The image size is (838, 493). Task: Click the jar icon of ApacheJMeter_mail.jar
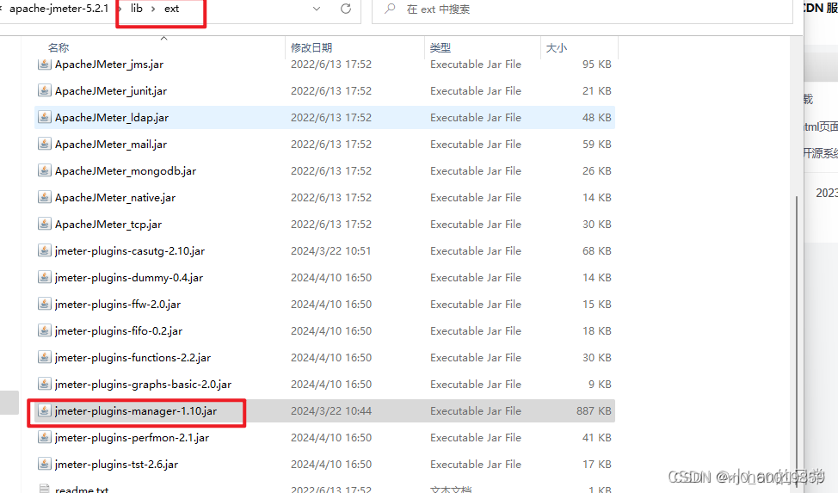coord(45,145)
